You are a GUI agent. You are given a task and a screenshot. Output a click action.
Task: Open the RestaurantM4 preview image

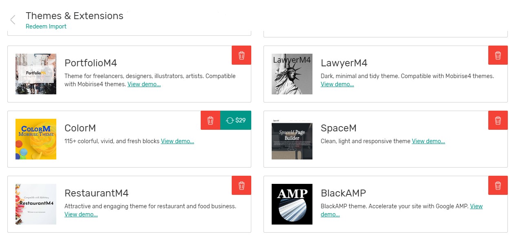tap(35, 204)
